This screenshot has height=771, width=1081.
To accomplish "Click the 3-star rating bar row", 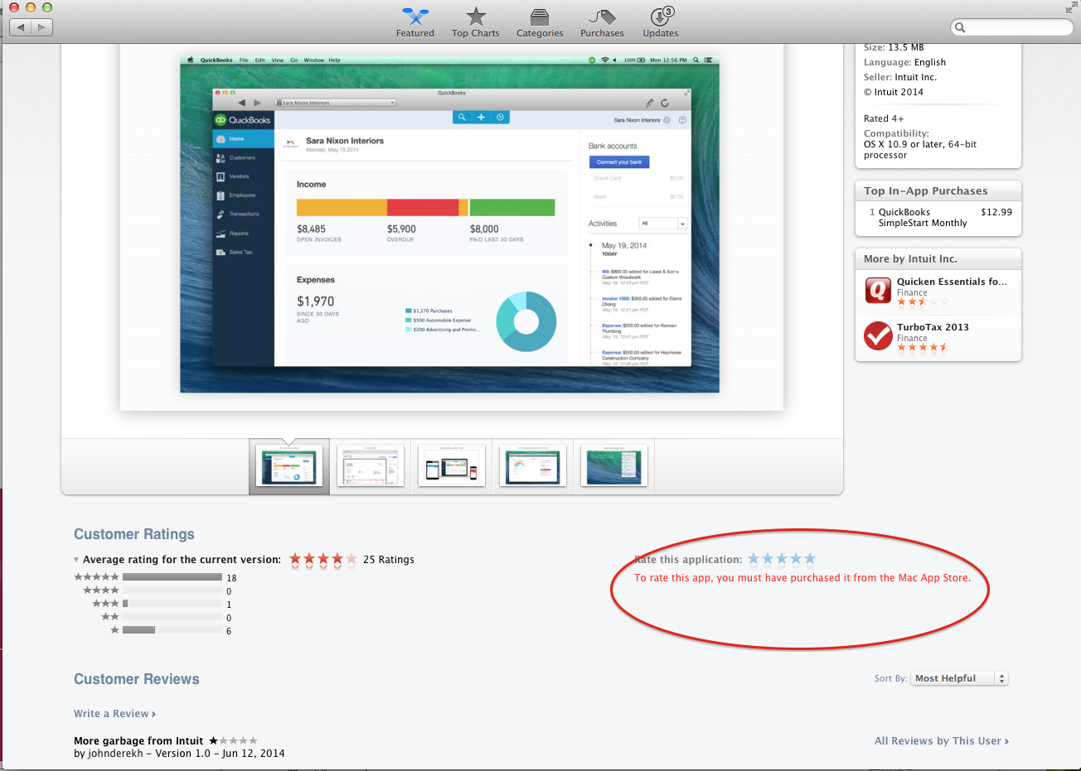I will 162,604.
